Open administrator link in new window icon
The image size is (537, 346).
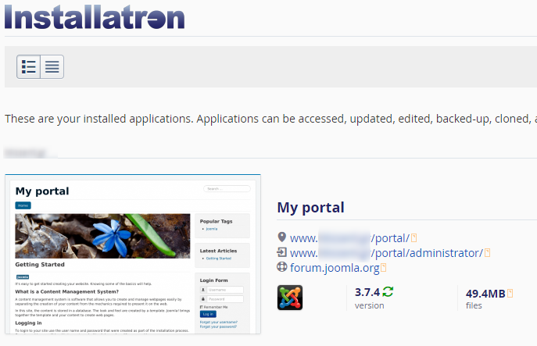pos(487,252)
